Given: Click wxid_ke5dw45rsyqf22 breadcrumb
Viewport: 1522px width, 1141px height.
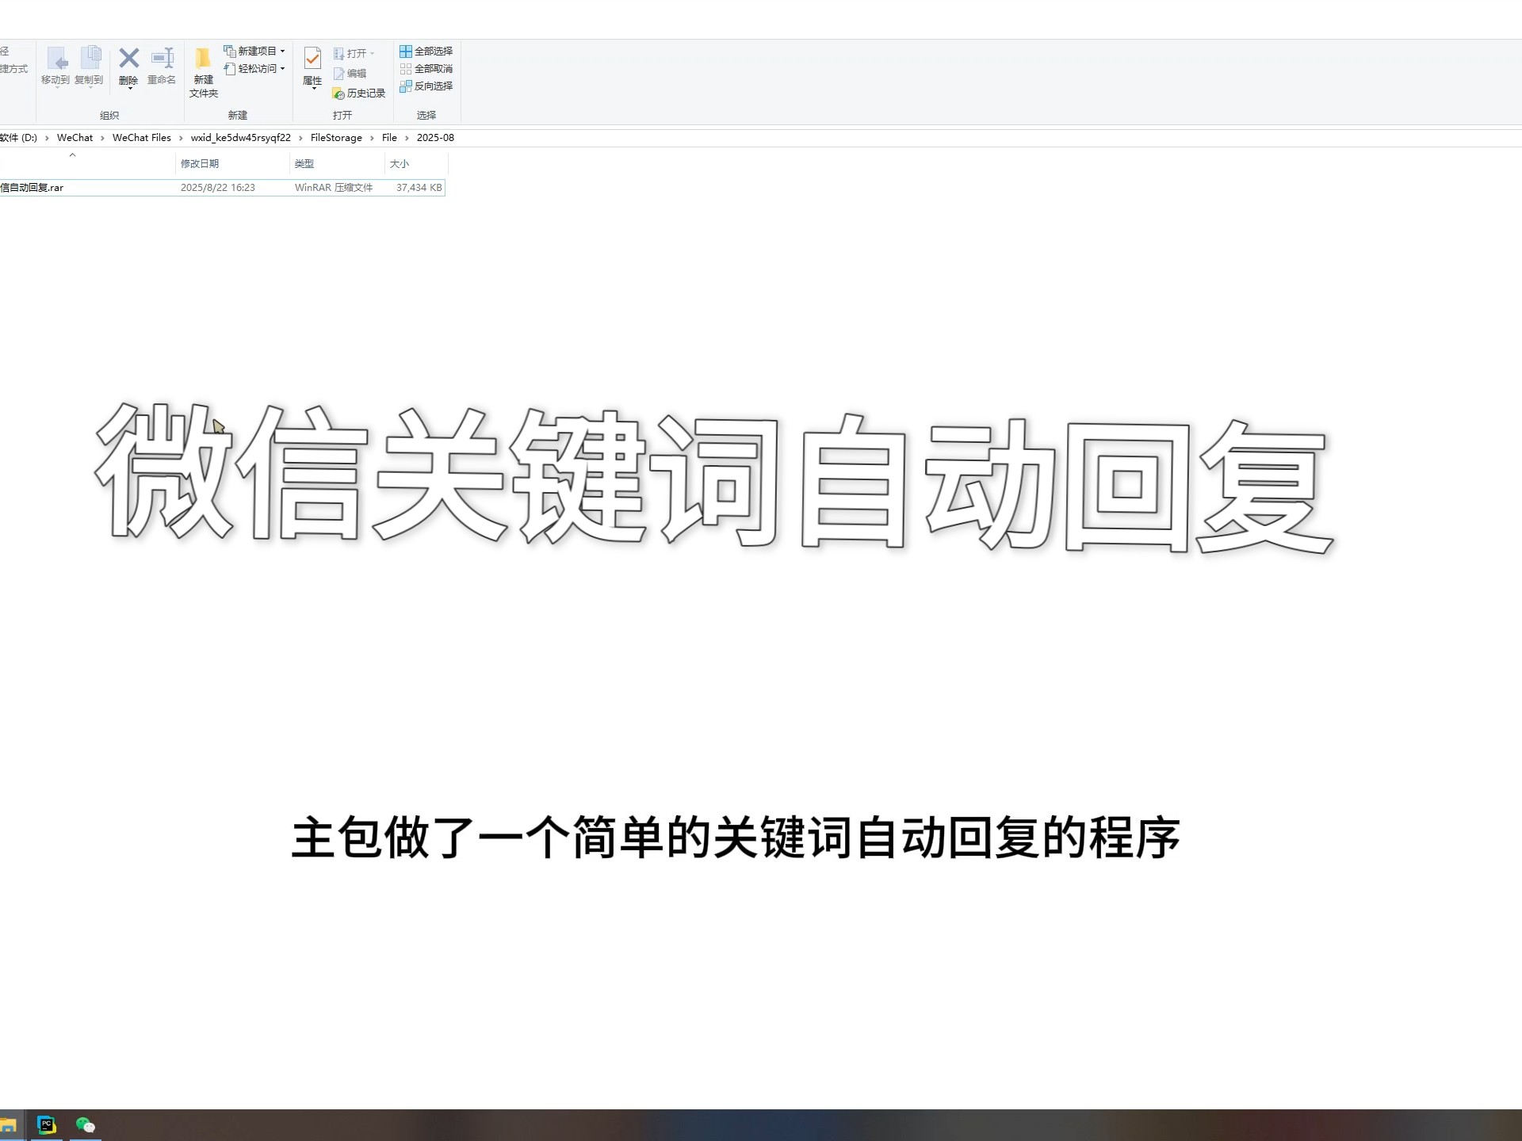Looking at the screenshot, I should coord(241,138).
